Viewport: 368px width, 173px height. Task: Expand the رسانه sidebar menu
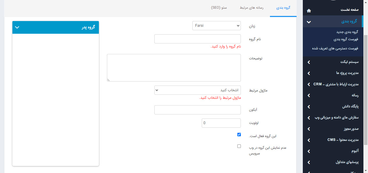309,95
